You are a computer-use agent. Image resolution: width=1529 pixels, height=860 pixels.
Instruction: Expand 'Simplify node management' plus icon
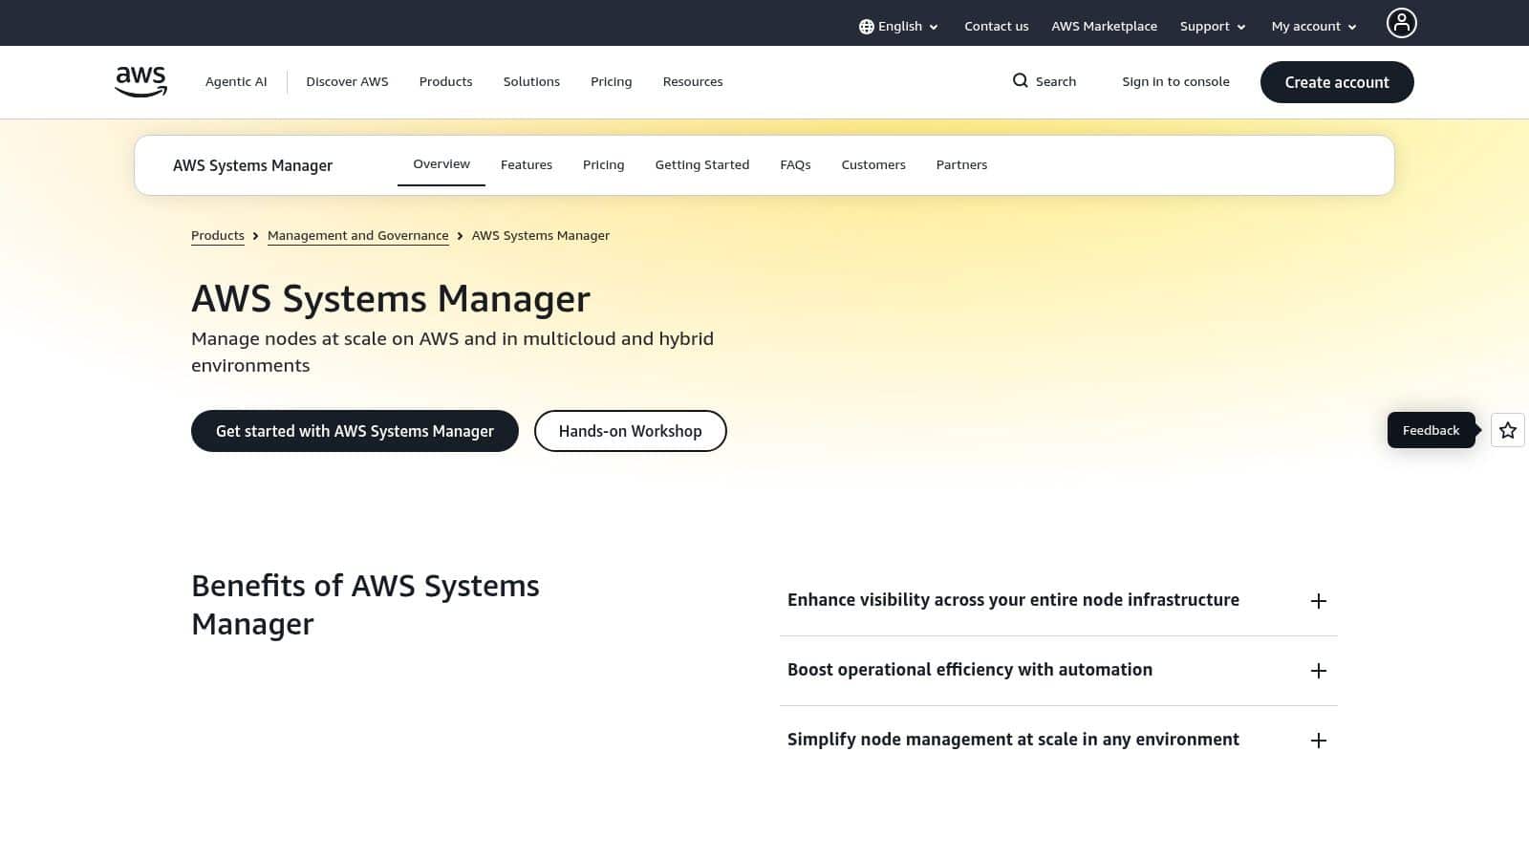click(1318, 741)
